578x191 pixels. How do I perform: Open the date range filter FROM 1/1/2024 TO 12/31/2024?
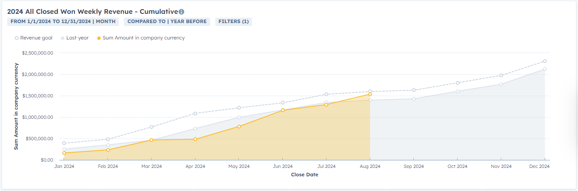63,21
